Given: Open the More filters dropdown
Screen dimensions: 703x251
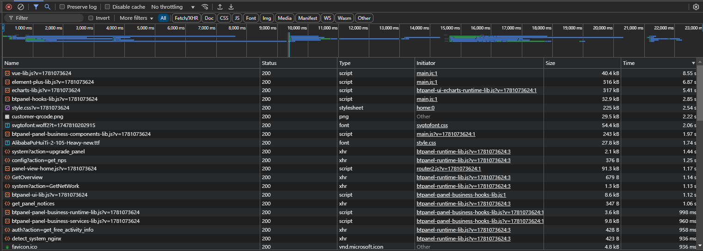Looking at the screenshot, I should pos(136,18).
